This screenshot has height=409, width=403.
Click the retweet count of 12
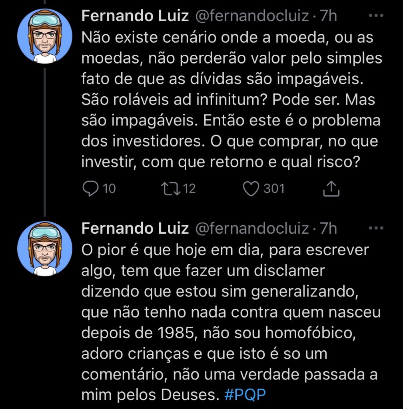click(x=190, y=189)
